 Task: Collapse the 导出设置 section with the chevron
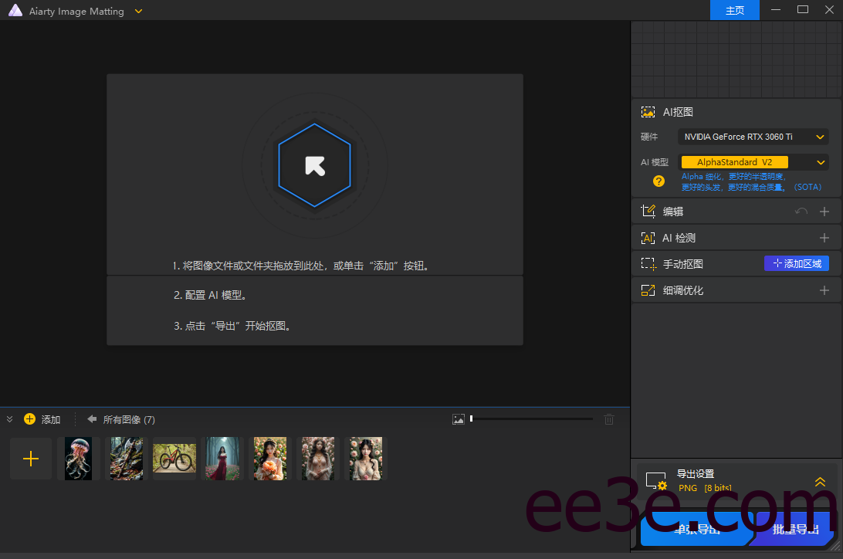coord(820,481)
